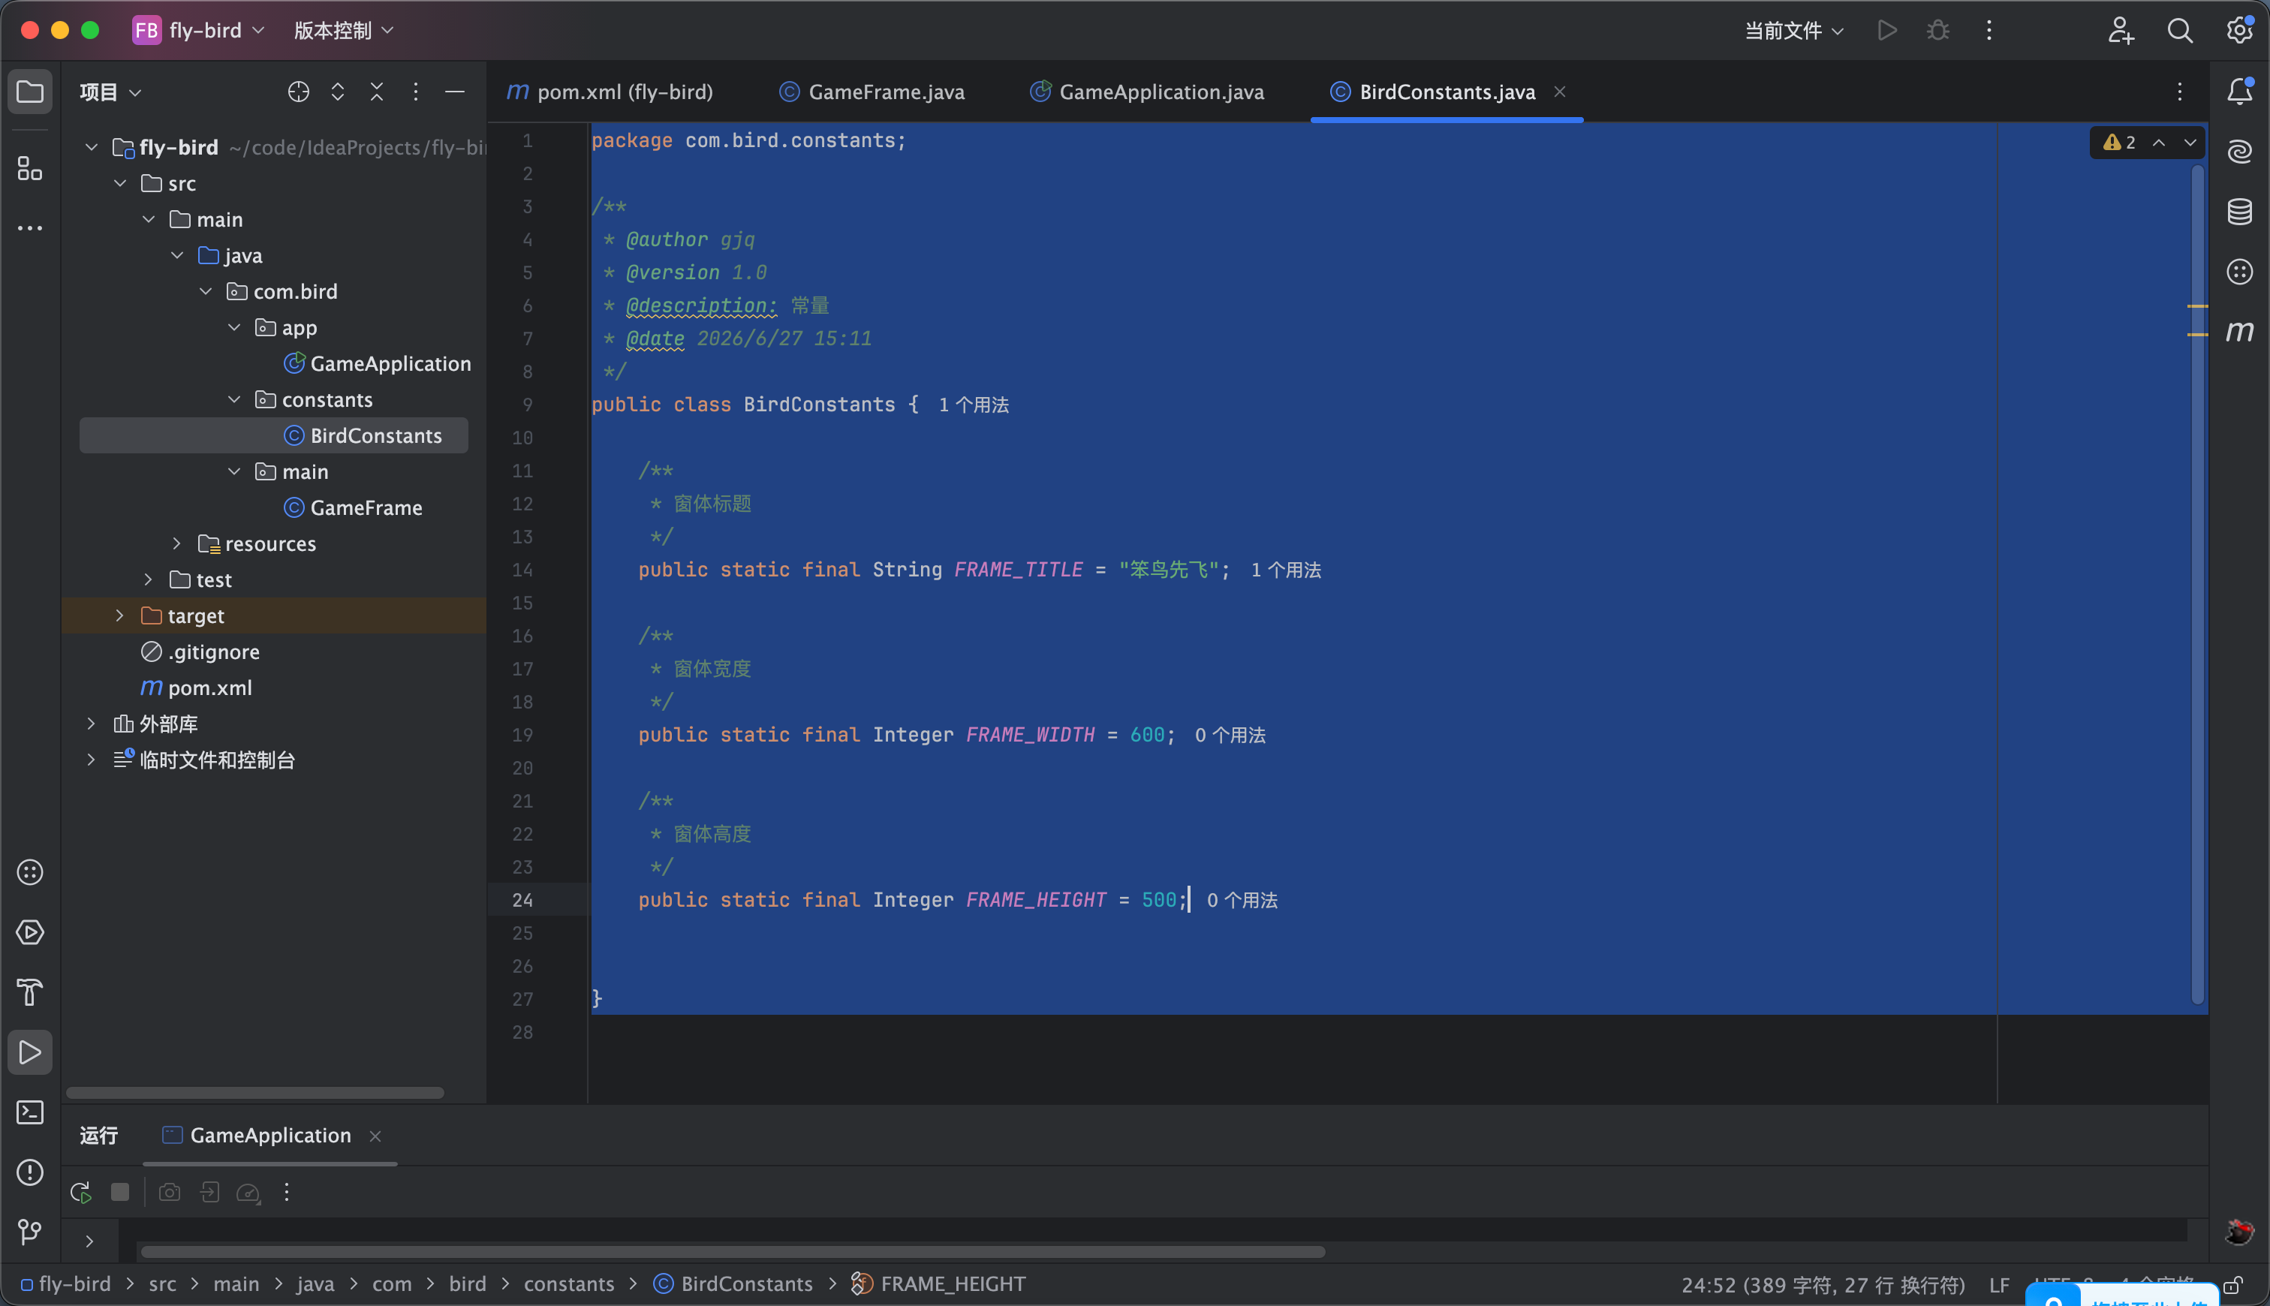The image size is (2270, 1306).
Task: Open the 版本控制 dropdown menu
Action: pos(344,31)
